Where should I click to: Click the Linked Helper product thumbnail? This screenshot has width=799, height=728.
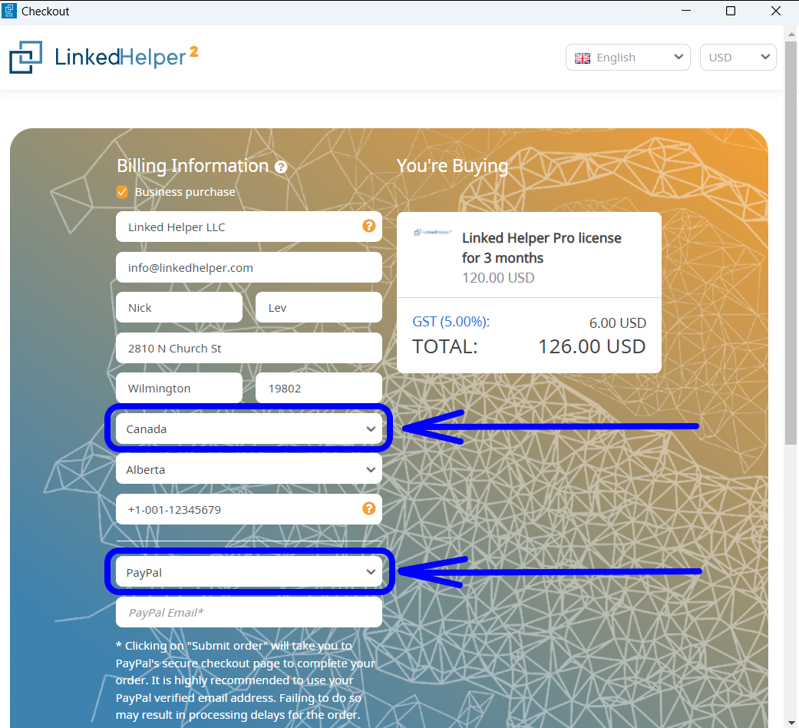coord(432,232)
